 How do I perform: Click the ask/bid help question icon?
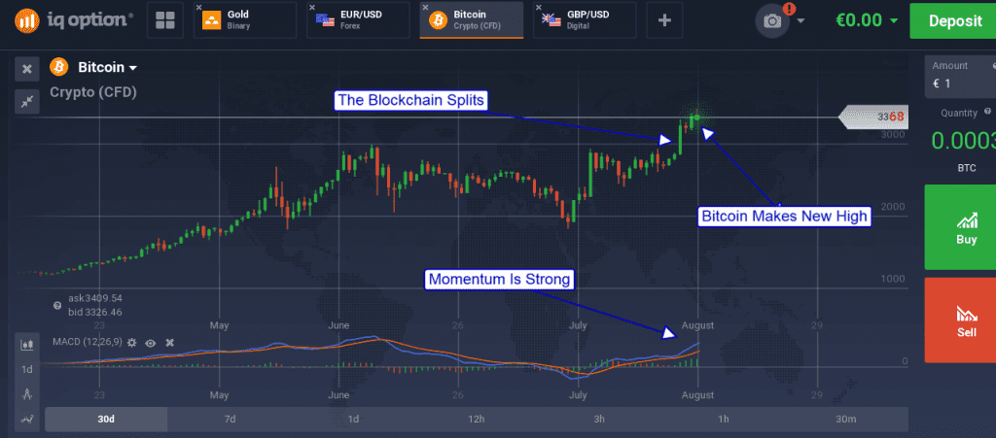tap(57, 306)
